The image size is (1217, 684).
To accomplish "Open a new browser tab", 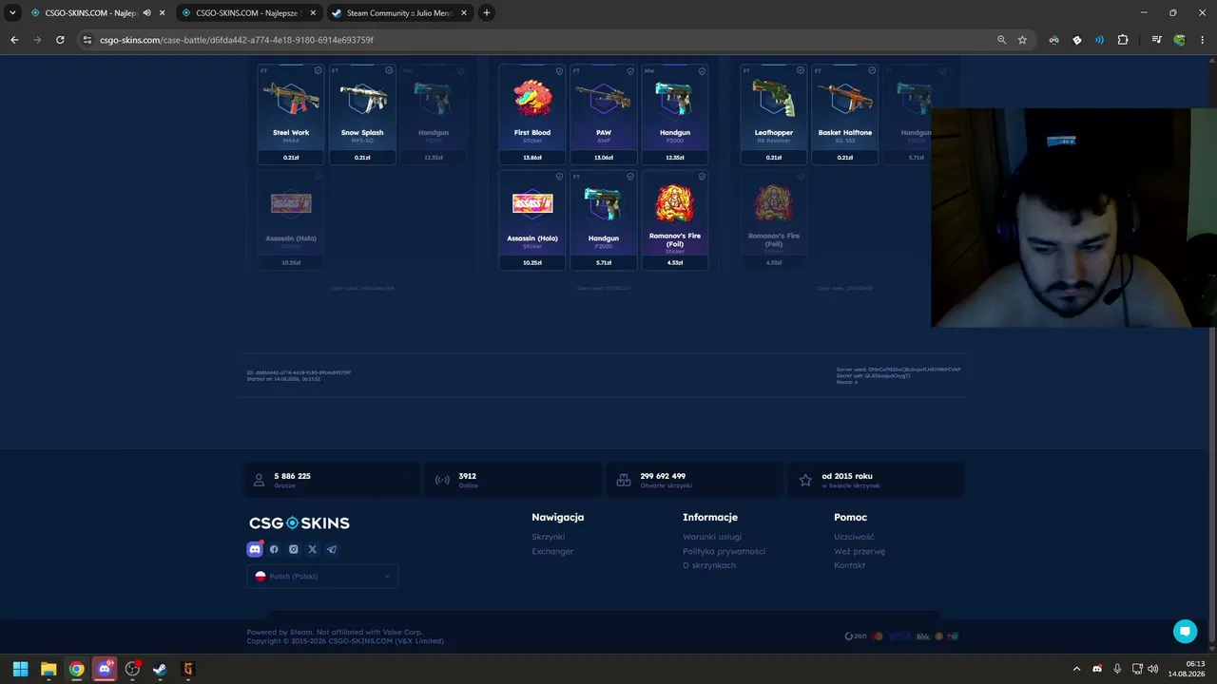I will 487,13.
